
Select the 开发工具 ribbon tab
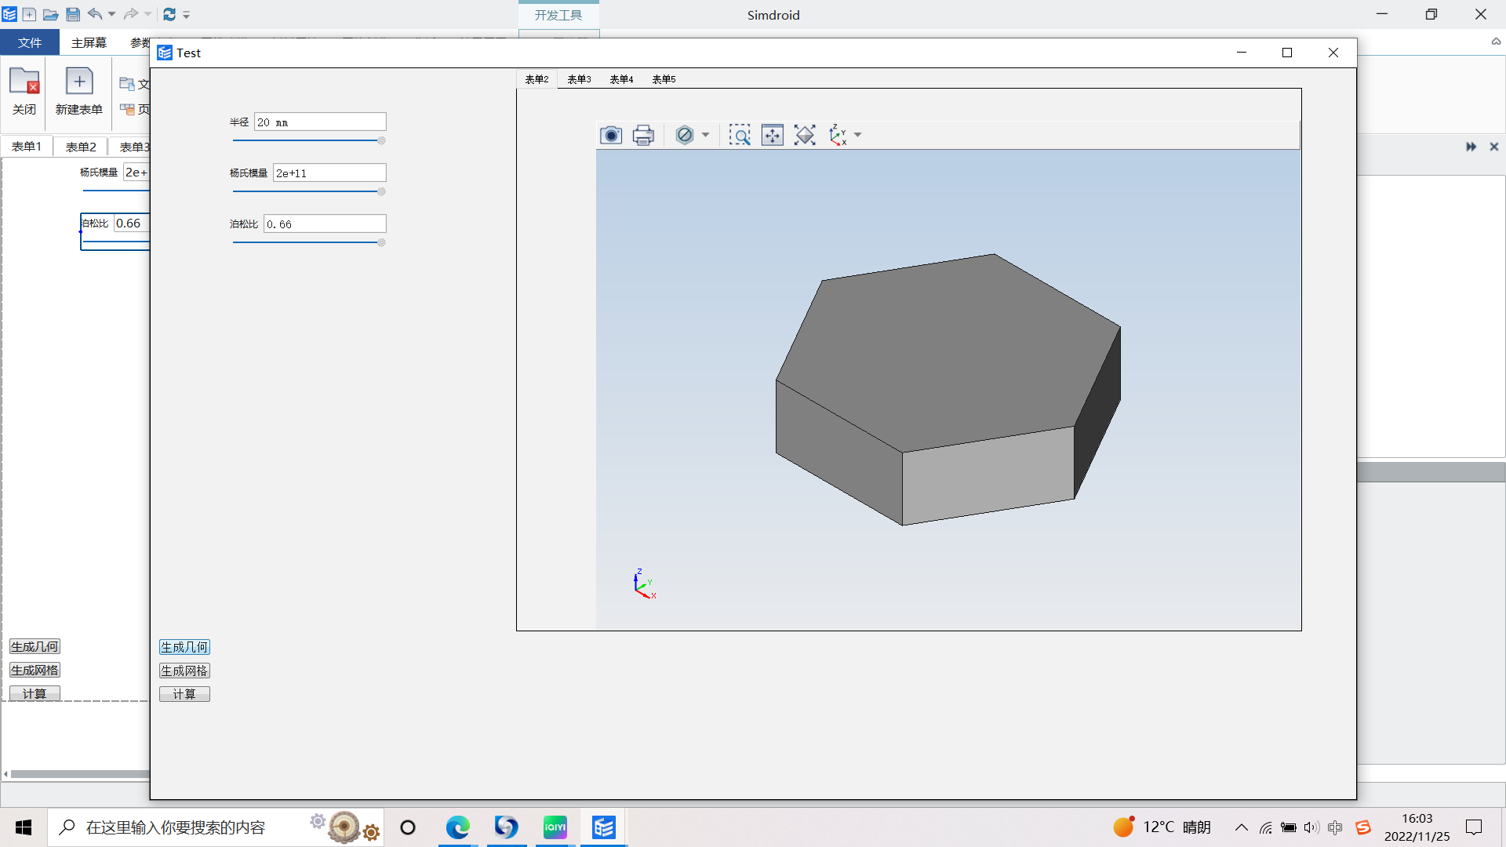coord(558,15)
